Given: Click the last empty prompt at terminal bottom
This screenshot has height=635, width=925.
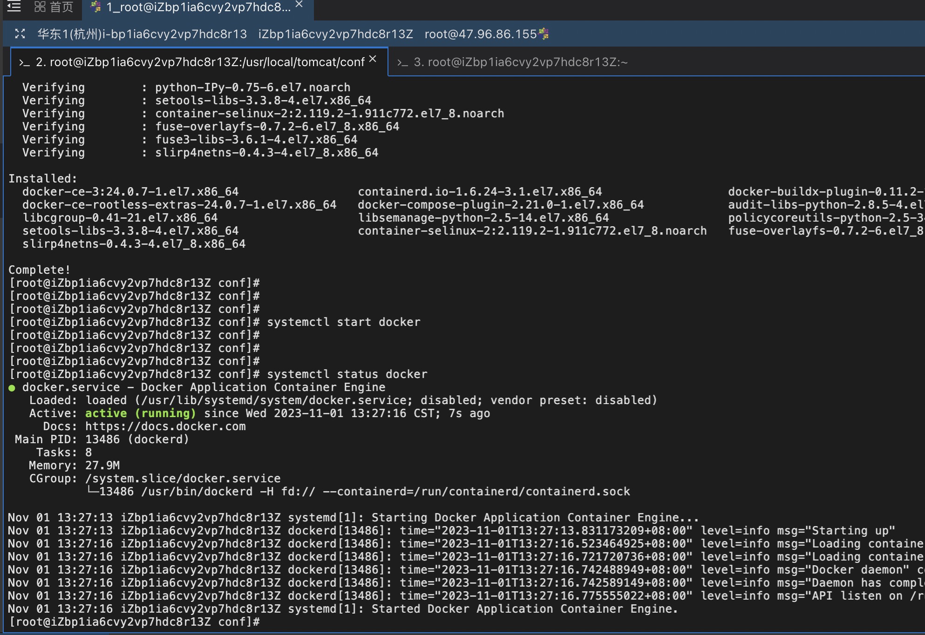Looking at the screenshot, I should (135, 622).
